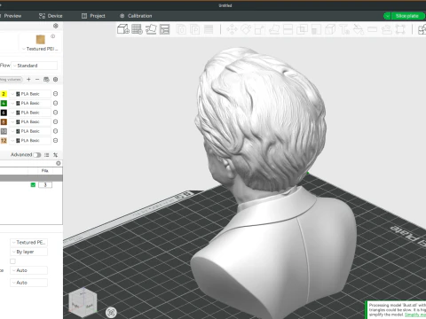The image size is (426, 319).
Task: Click the settings list icon beside Advanced
Action: point(47,155)
